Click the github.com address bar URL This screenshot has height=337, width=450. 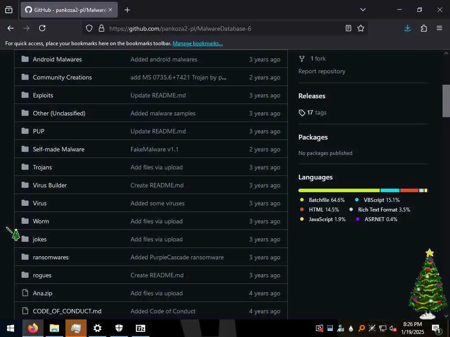pos(180,29)
